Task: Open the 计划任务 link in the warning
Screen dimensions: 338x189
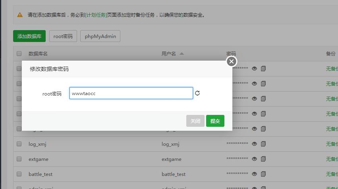Action: pyautogui.click(x=96, y=15)
